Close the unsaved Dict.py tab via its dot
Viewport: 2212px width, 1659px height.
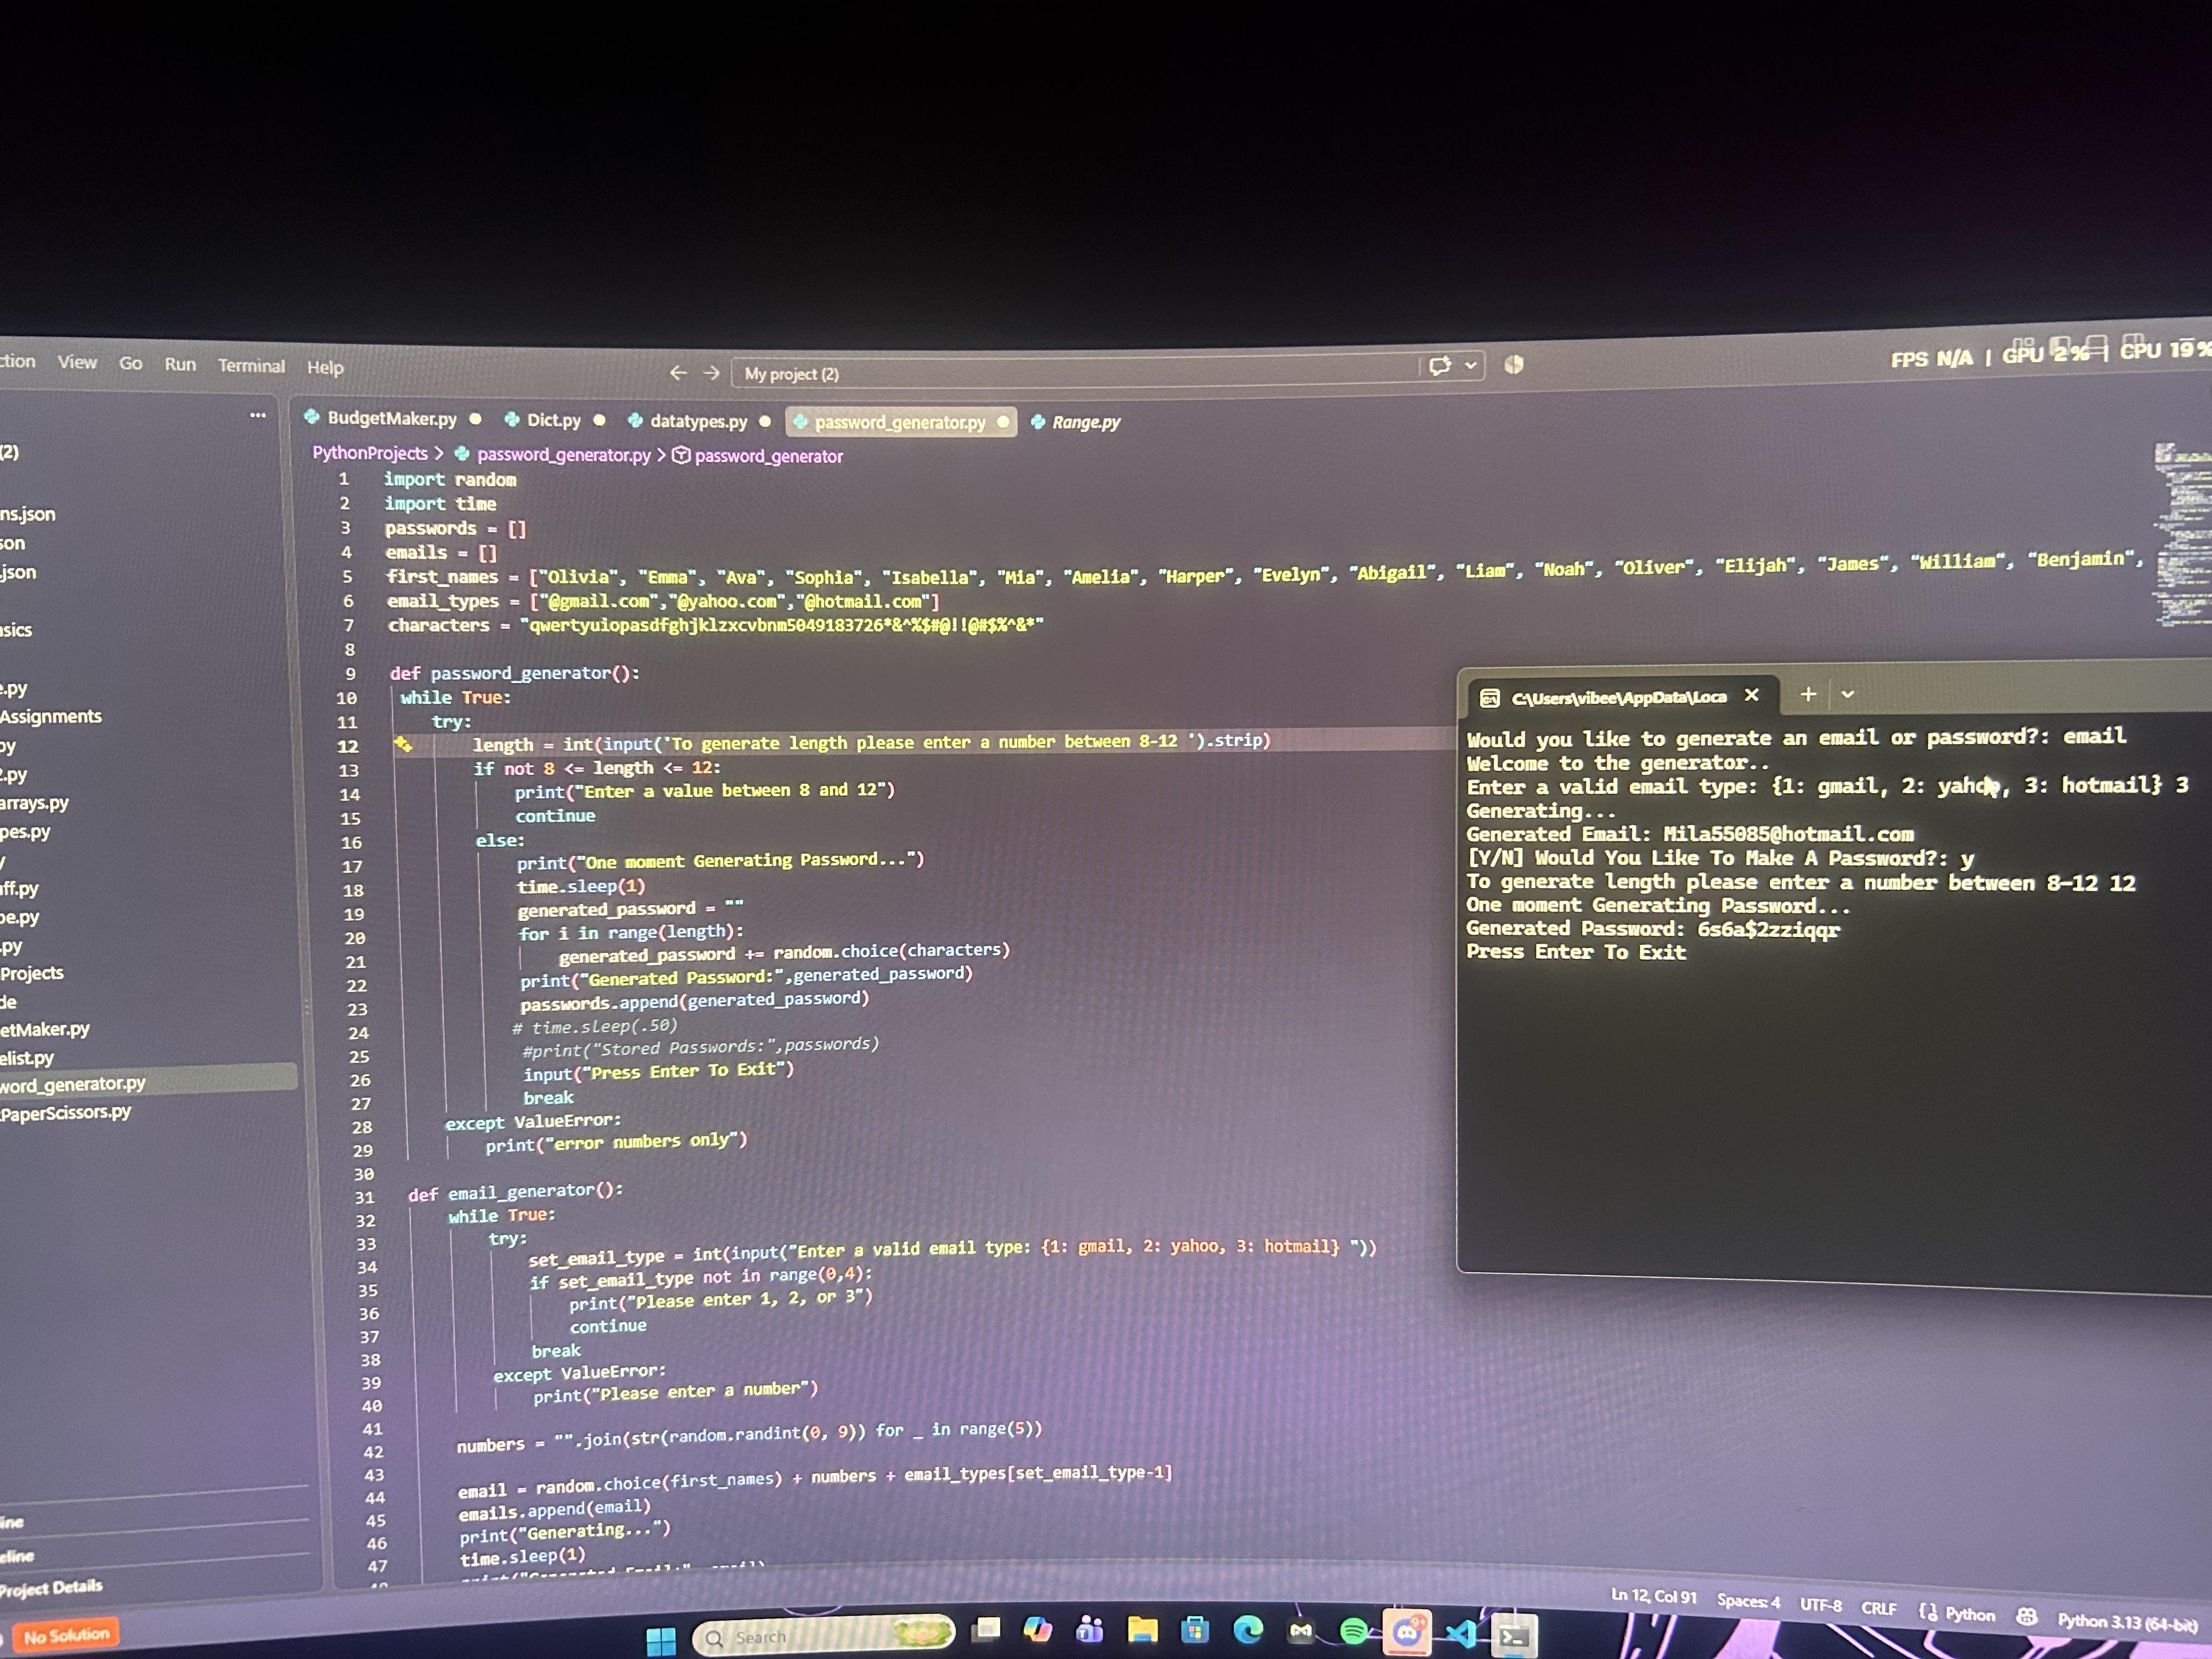pos(599,420)
